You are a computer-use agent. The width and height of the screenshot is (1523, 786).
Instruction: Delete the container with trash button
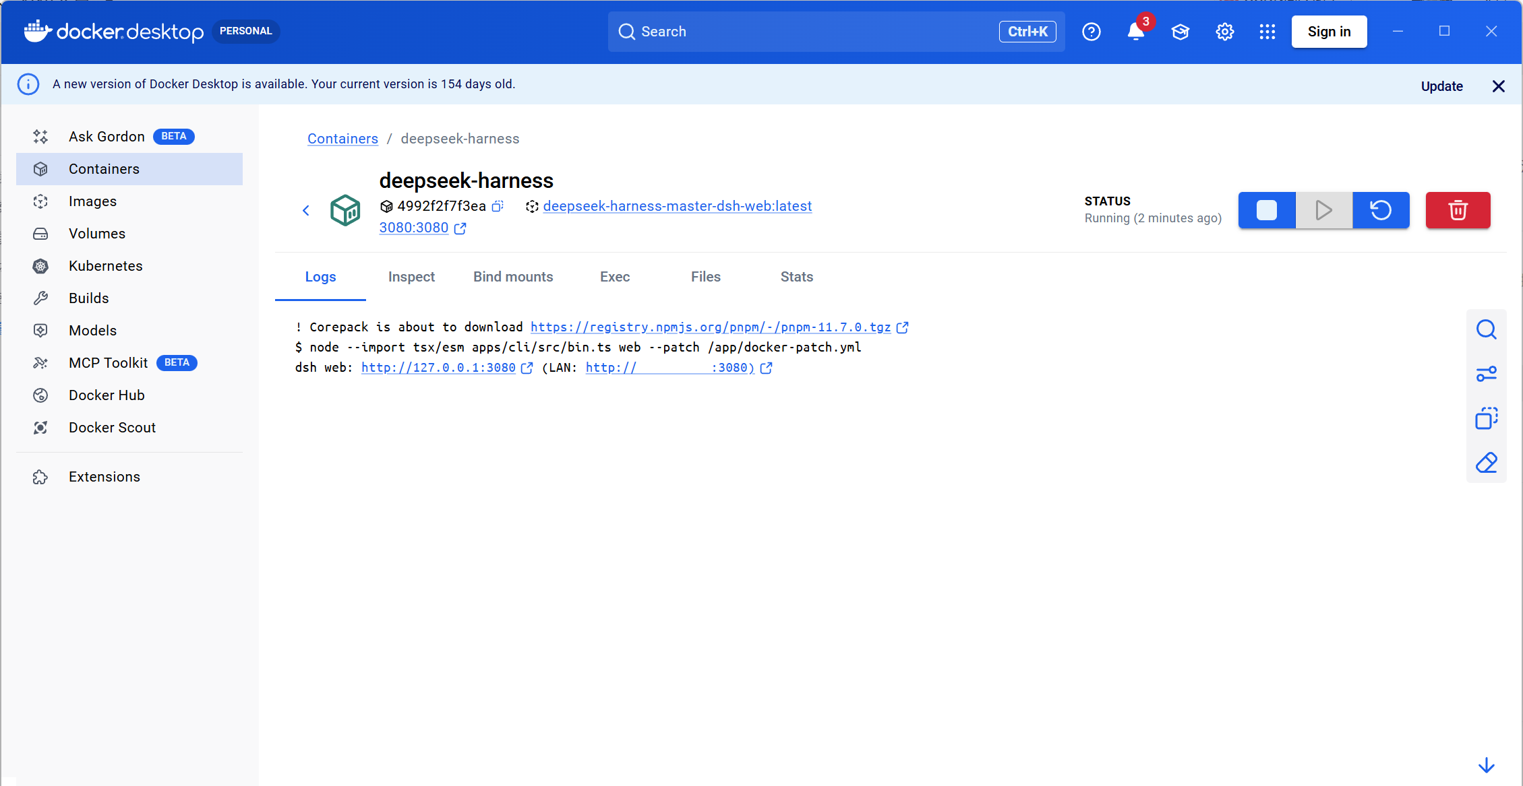tap(1458, 210)
